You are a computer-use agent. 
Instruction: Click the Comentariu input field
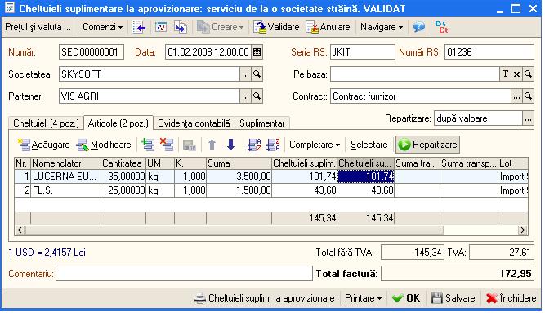(x=184, y=274)
